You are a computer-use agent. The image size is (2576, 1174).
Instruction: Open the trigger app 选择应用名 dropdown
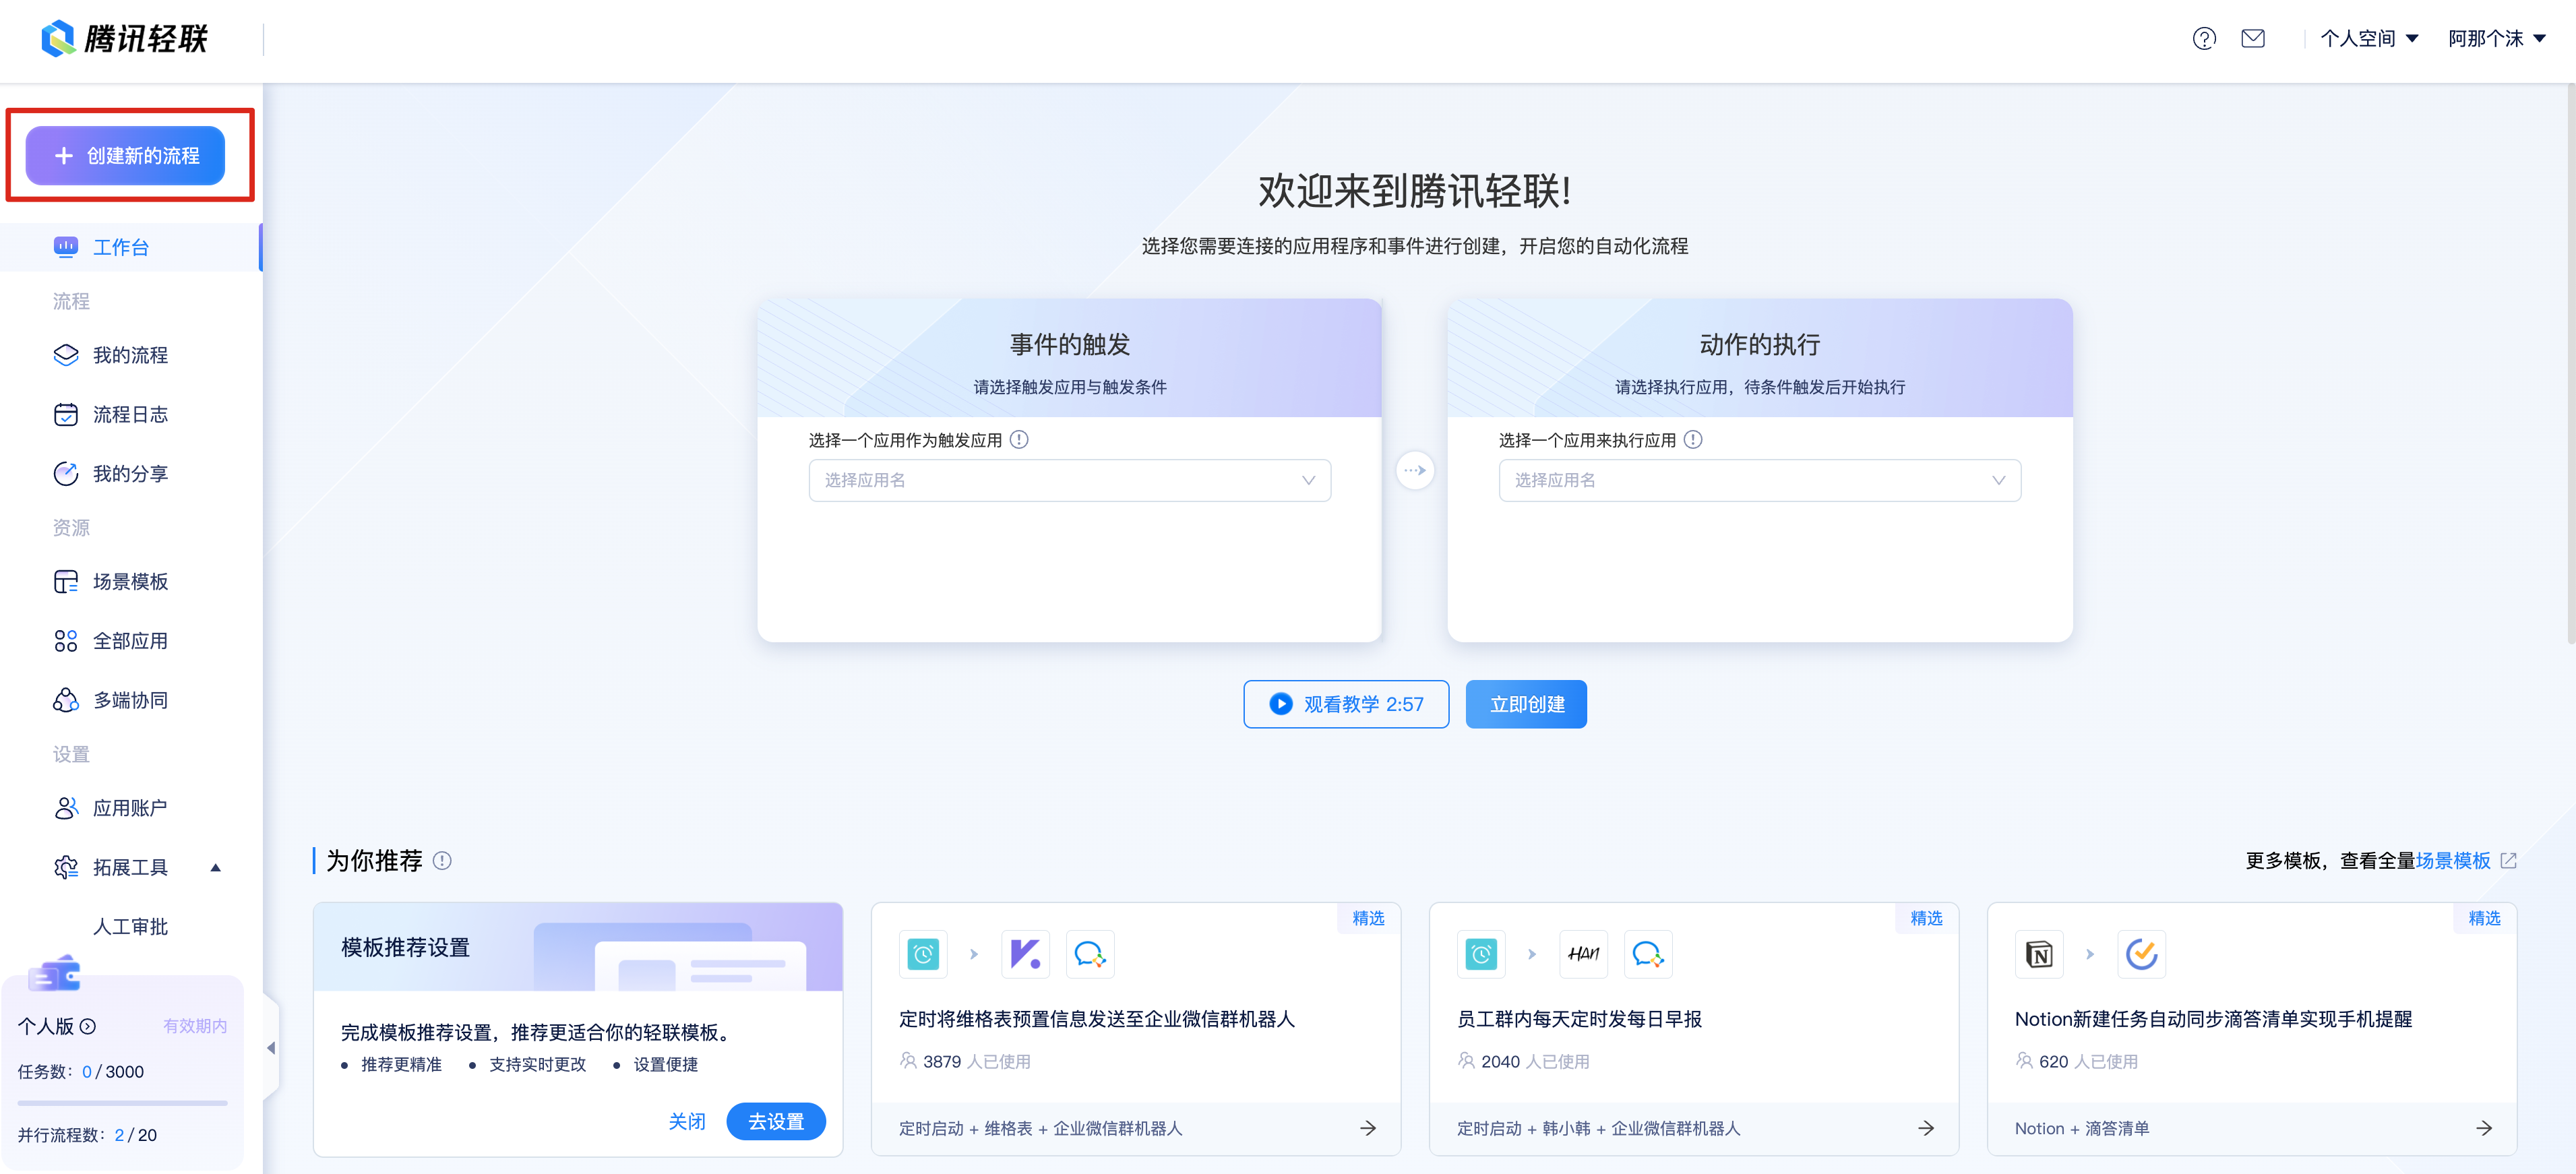pyautogui.click(x=1069, y=481)
